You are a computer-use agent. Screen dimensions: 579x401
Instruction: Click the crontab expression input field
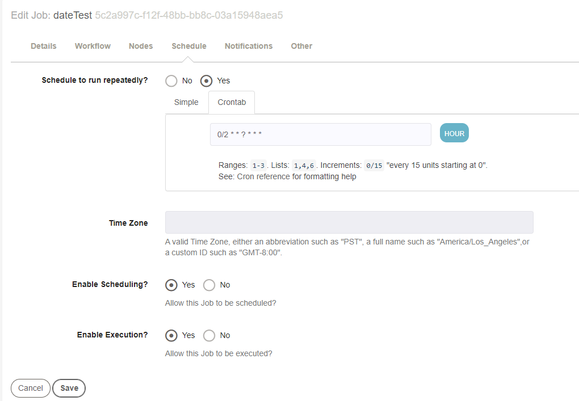[x=321, y=134]
